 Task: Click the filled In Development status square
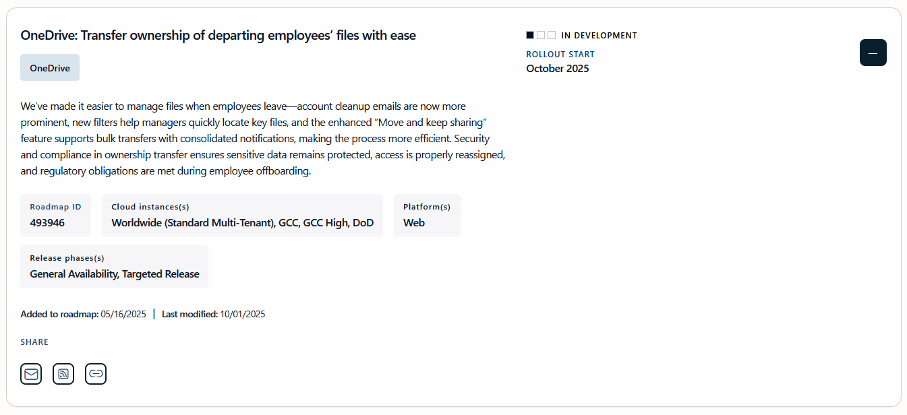point(530,34)
